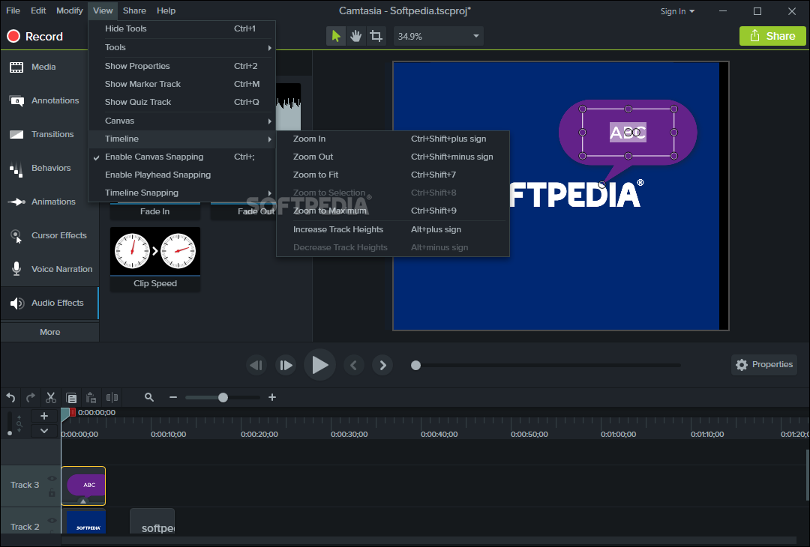Click the preview playback scrubber handle
Screen dimensions: 810x547
(415, 366)
